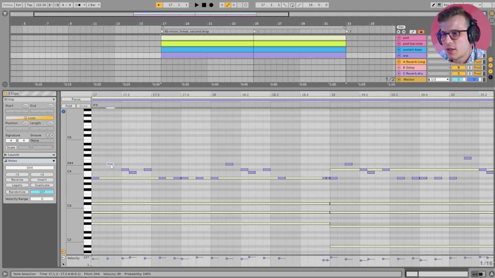Toggle the Ext sync switch

(x=18, y=5)
